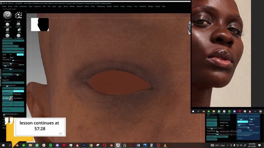Open File Explorer from the taskbar

point(30,145)
